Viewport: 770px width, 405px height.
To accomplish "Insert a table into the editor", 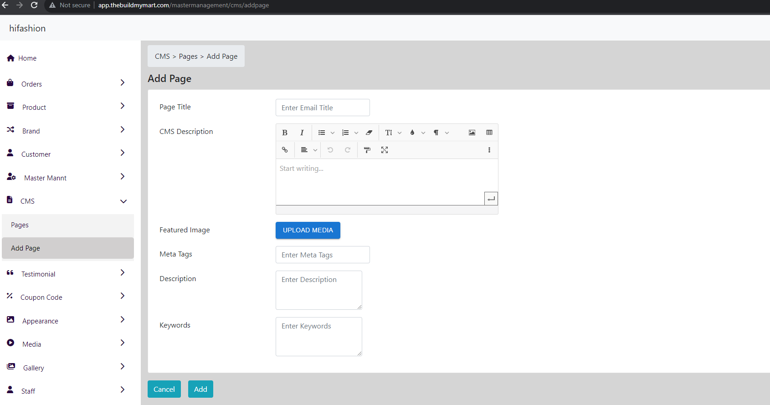I will click(x=489, y=133).
